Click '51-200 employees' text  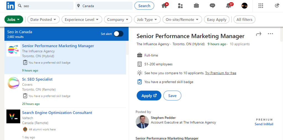[x=158, y=64]
